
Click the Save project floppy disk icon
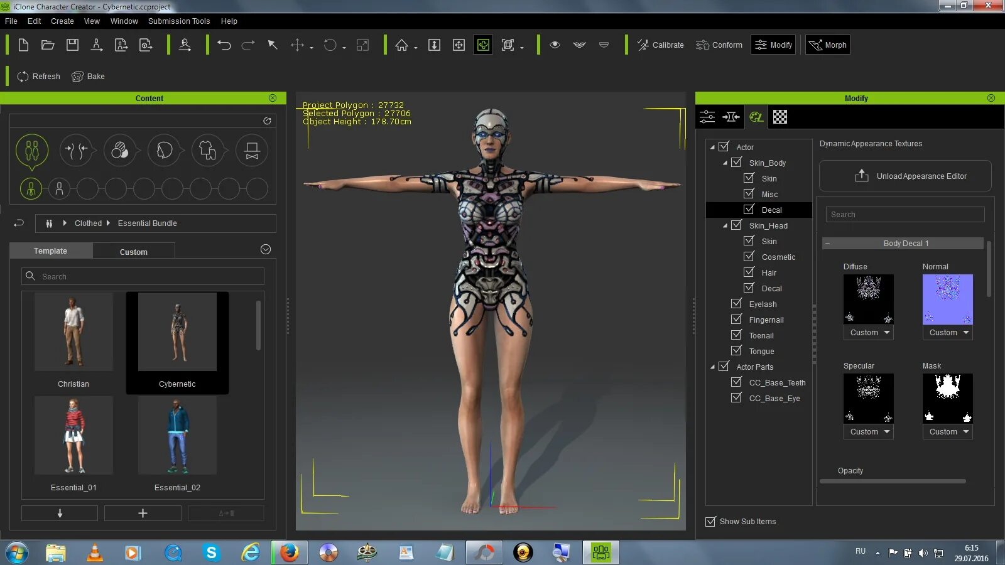point(72,45)
